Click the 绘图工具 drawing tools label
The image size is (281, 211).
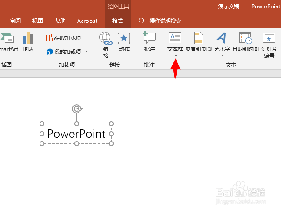118,7
